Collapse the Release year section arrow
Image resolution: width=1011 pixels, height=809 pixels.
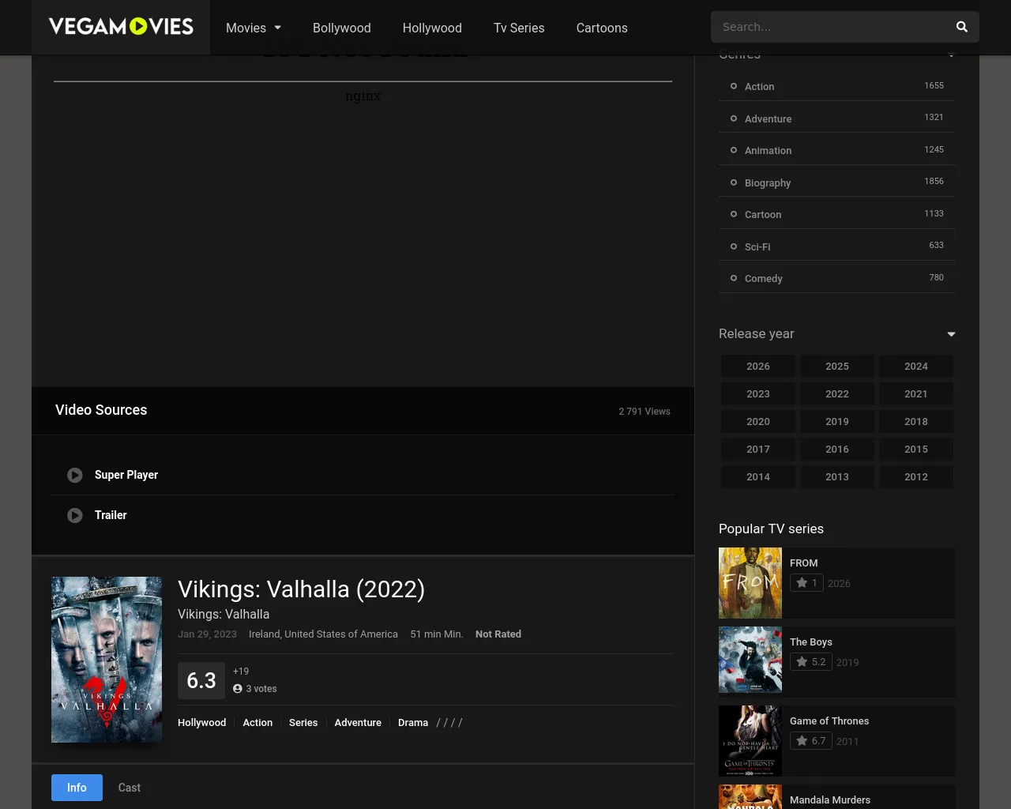pos(951,334)
